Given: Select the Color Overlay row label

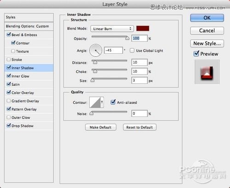Looking at the screenshot, I should 23,93.
